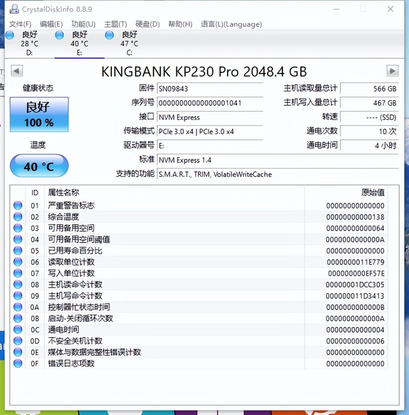Open the 主题(T) menu
Screen dimensions: 409x415
[116, 24]
